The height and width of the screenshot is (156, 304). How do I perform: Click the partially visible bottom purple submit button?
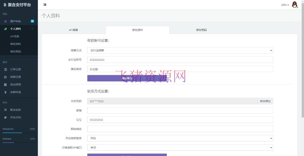coord(127,155)
